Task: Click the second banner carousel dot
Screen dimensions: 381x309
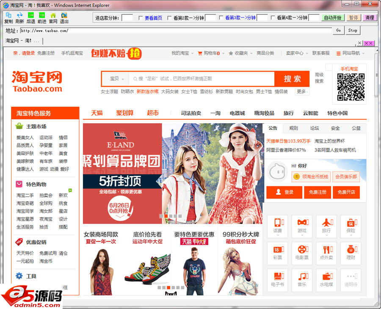Action: click(166, 216)
